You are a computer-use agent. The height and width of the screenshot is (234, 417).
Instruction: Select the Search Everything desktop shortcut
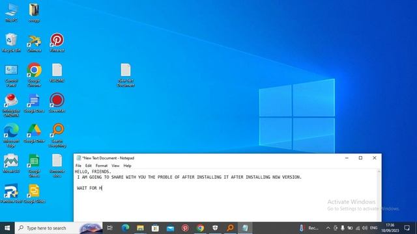[x=57, y=135]
